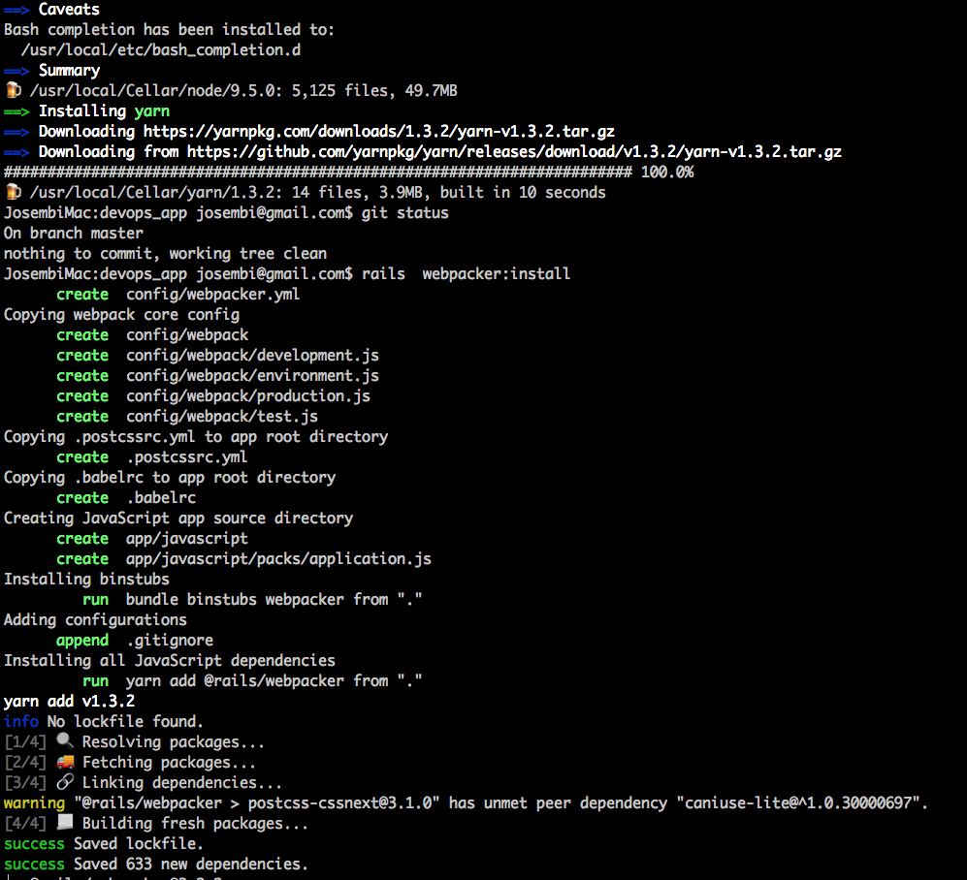Click the blue arrow before Caveats
The width and height of the screenshot is (967, 880).
click(x=16, y=10)
